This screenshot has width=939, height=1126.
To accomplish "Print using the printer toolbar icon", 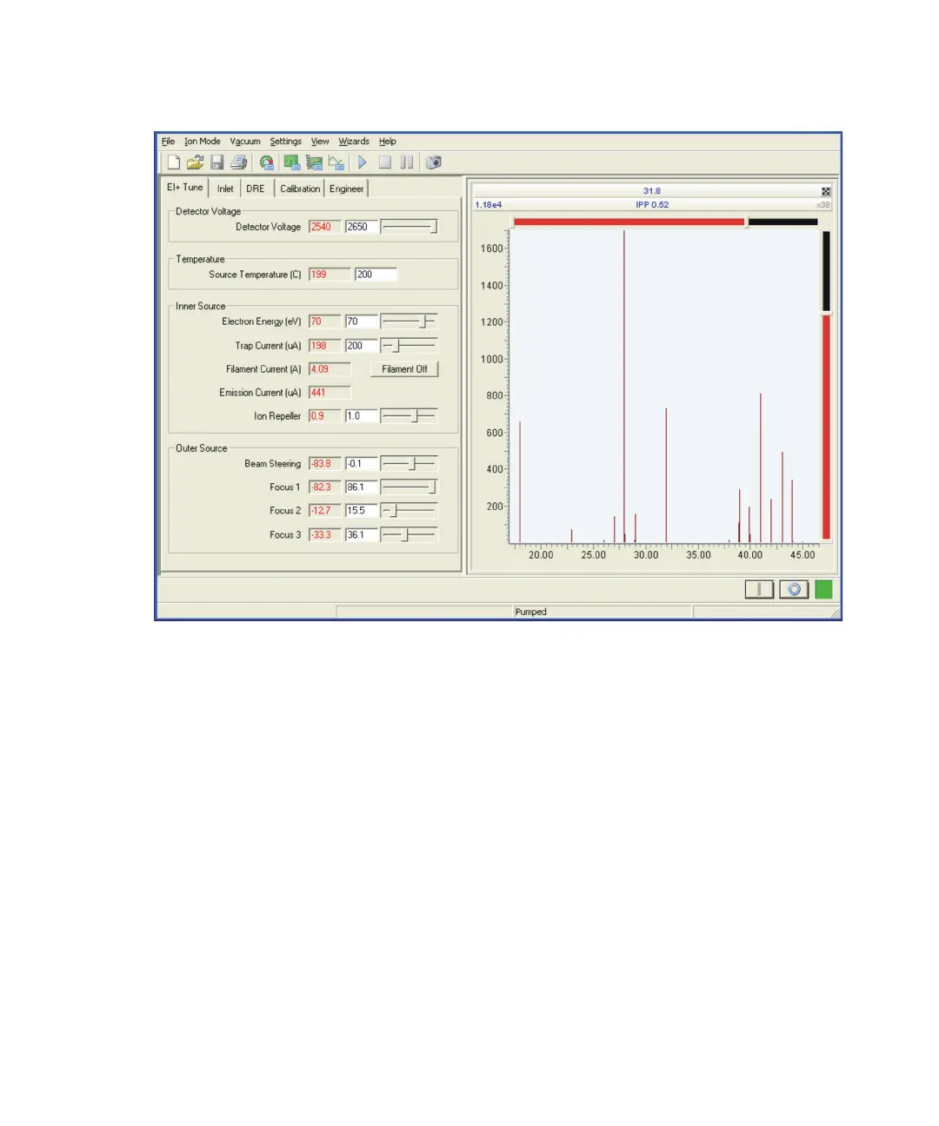I will pos(239,162).
